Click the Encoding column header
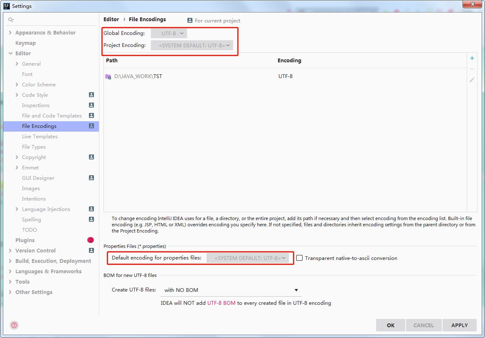 click(x=289, y=60)
